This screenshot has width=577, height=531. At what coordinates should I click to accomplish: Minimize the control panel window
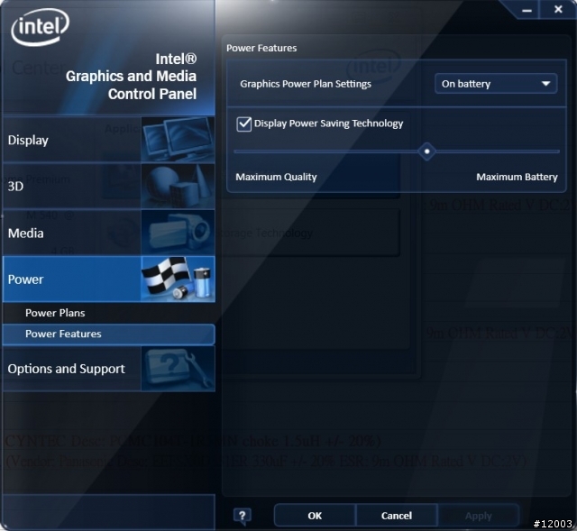pos(527,10)
